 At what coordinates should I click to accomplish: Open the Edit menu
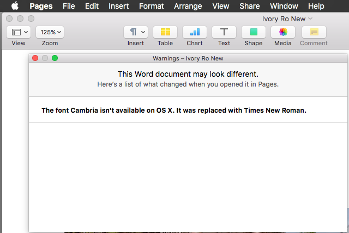pyautogui.click(x=92, y=6)
